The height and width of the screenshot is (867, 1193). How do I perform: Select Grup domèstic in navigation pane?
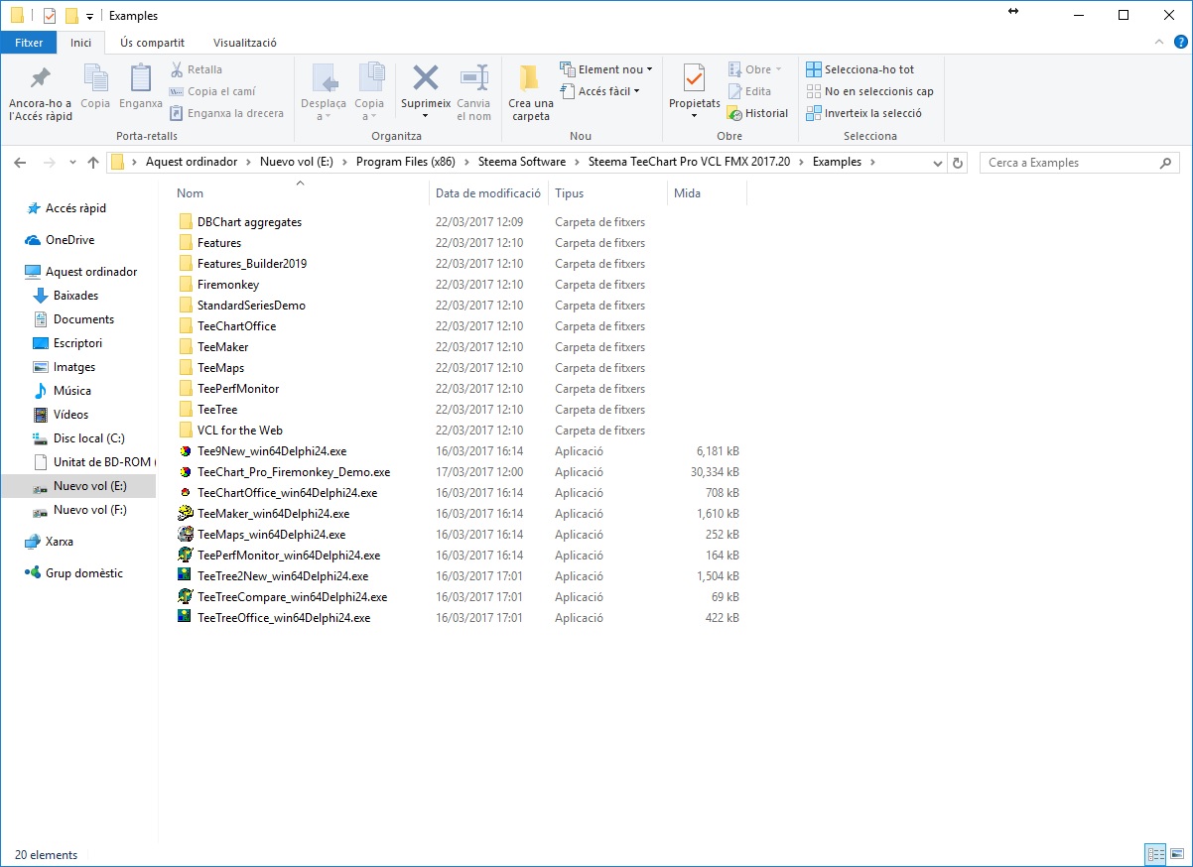click(84, 573)
